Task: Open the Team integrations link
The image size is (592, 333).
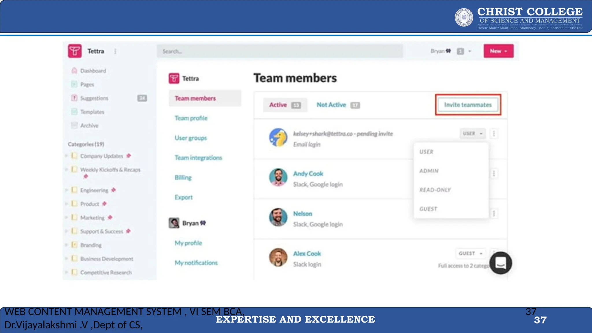Action: [198, 158]
